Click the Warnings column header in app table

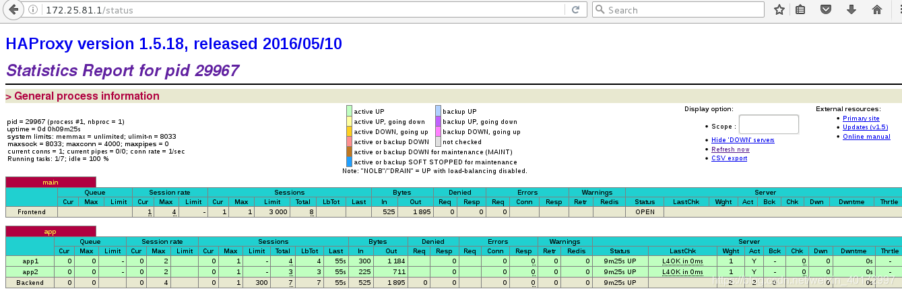[565, 241]
